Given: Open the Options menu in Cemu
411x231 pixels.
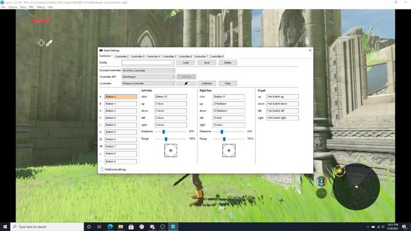Looking at the screenshot, I should (x=13, y=7).
